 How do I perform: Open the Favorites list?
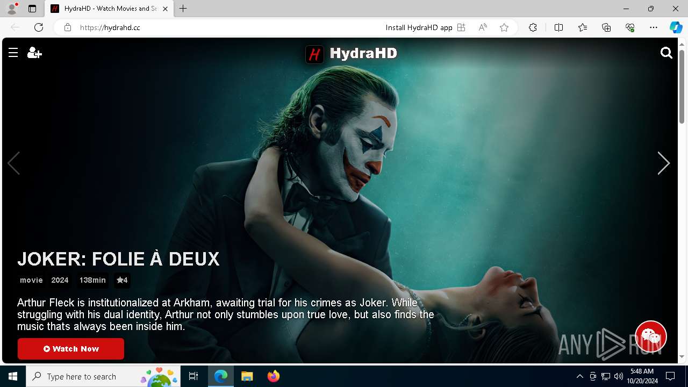coord(583,27)
